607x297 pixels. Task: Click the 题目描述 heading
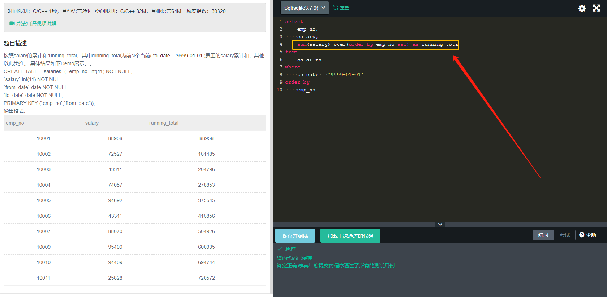(15, 43)
